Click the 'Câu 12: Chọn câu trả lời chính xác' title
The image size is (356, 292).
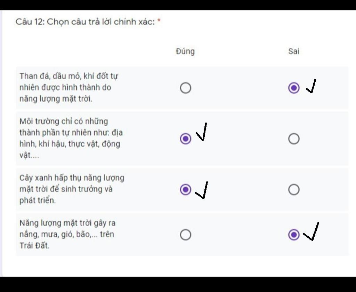(85, 22)
